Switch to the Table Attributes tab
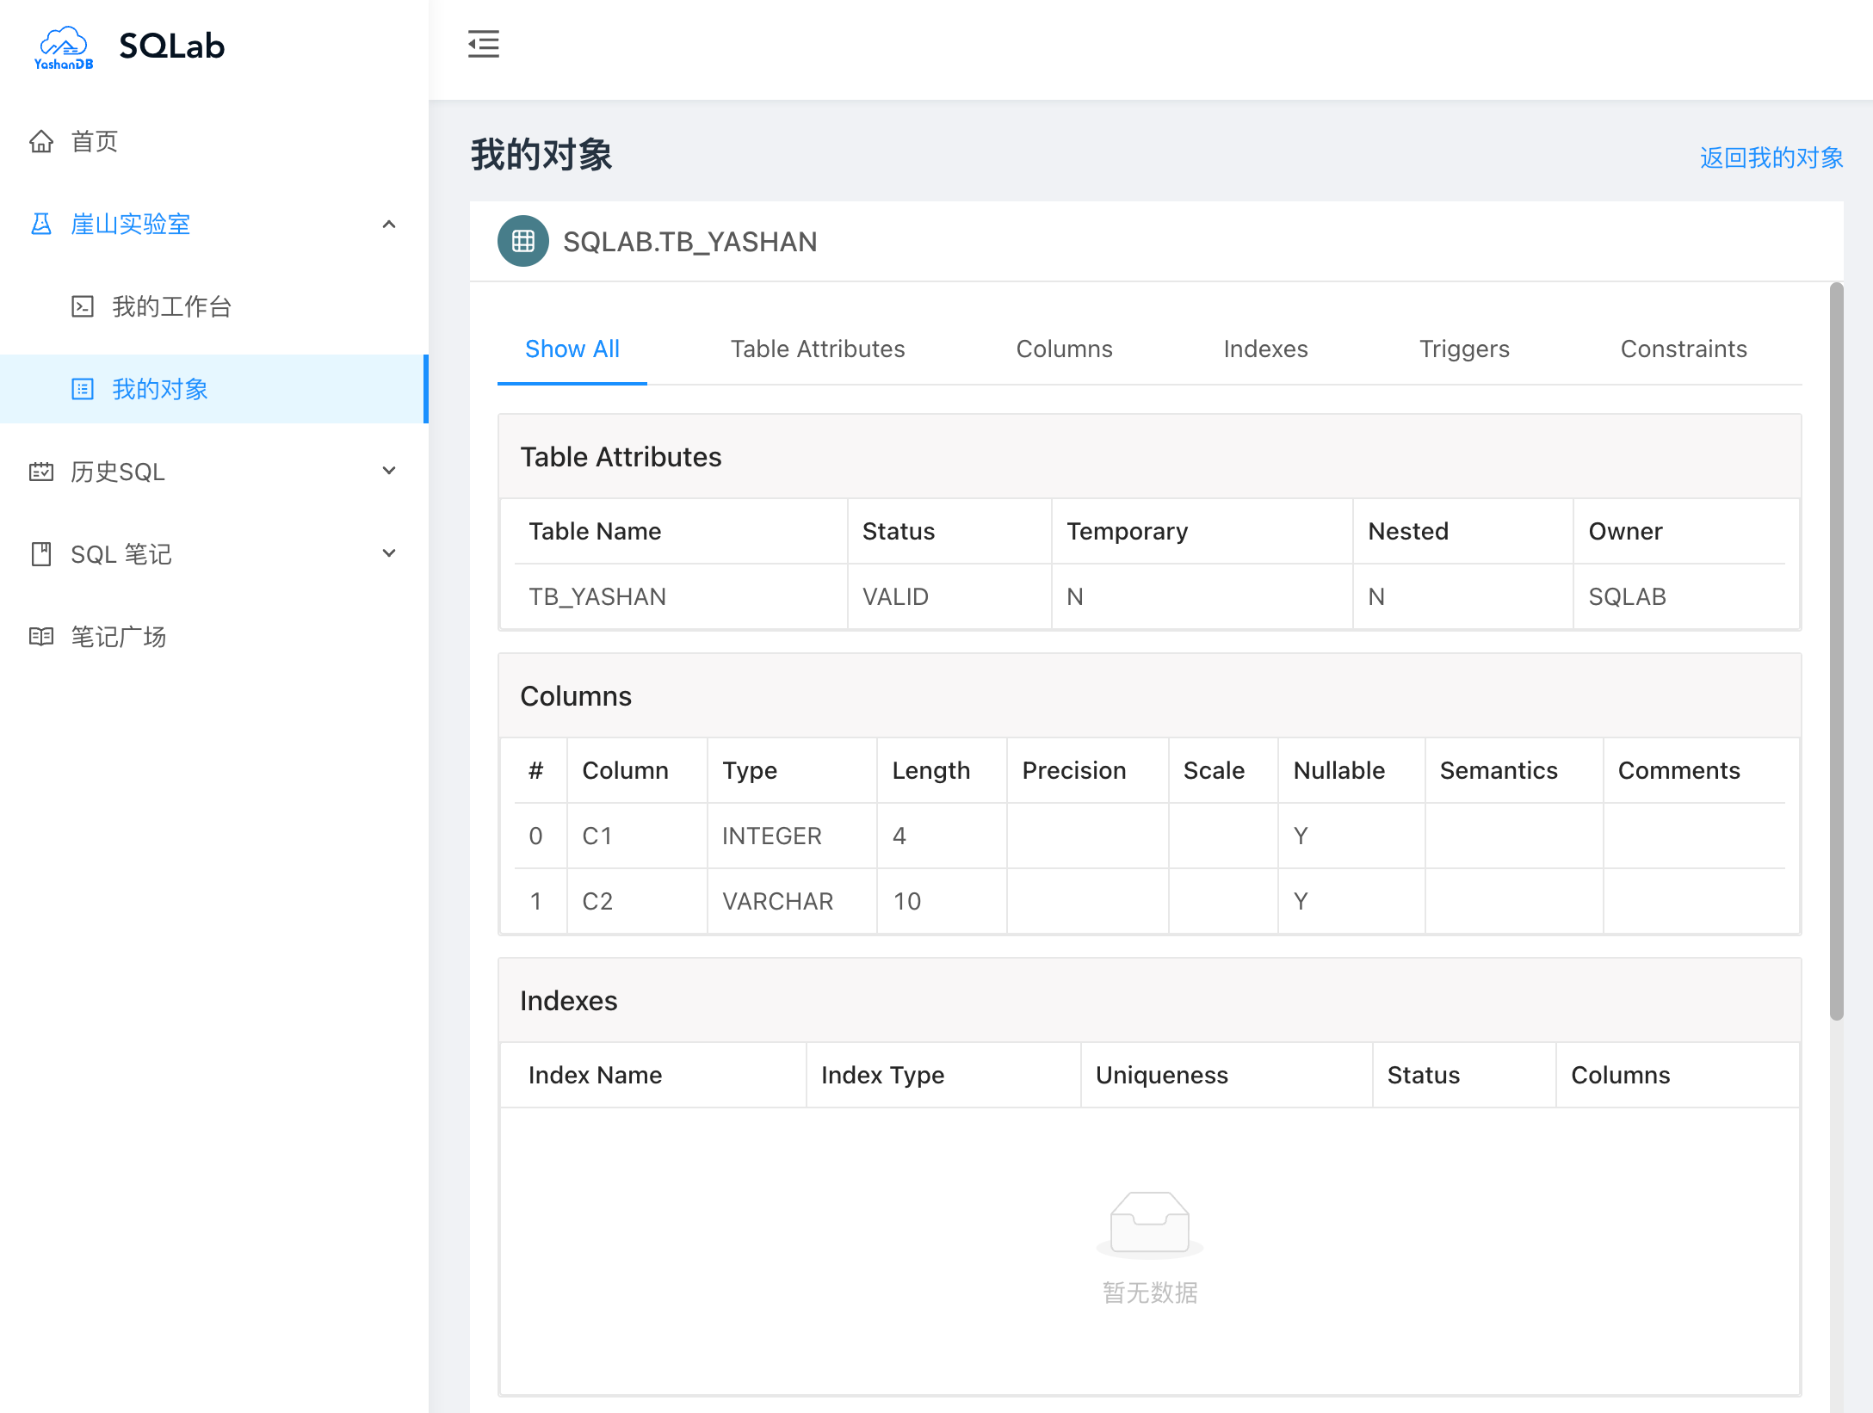This screenshot has height=1413, width=1873. click(x=817, y=349)
